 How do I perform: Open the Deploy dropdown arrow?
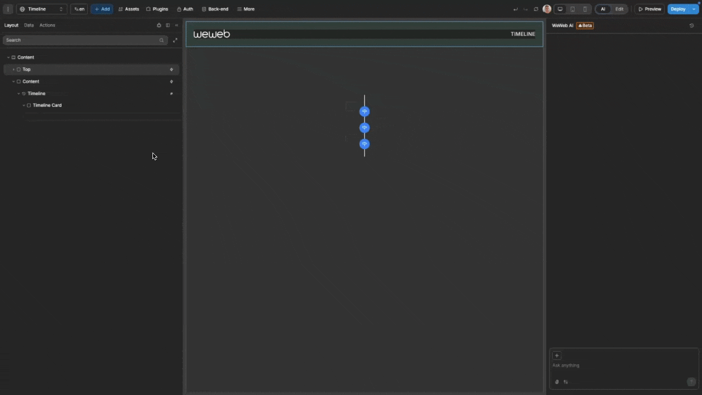(694, 9)
